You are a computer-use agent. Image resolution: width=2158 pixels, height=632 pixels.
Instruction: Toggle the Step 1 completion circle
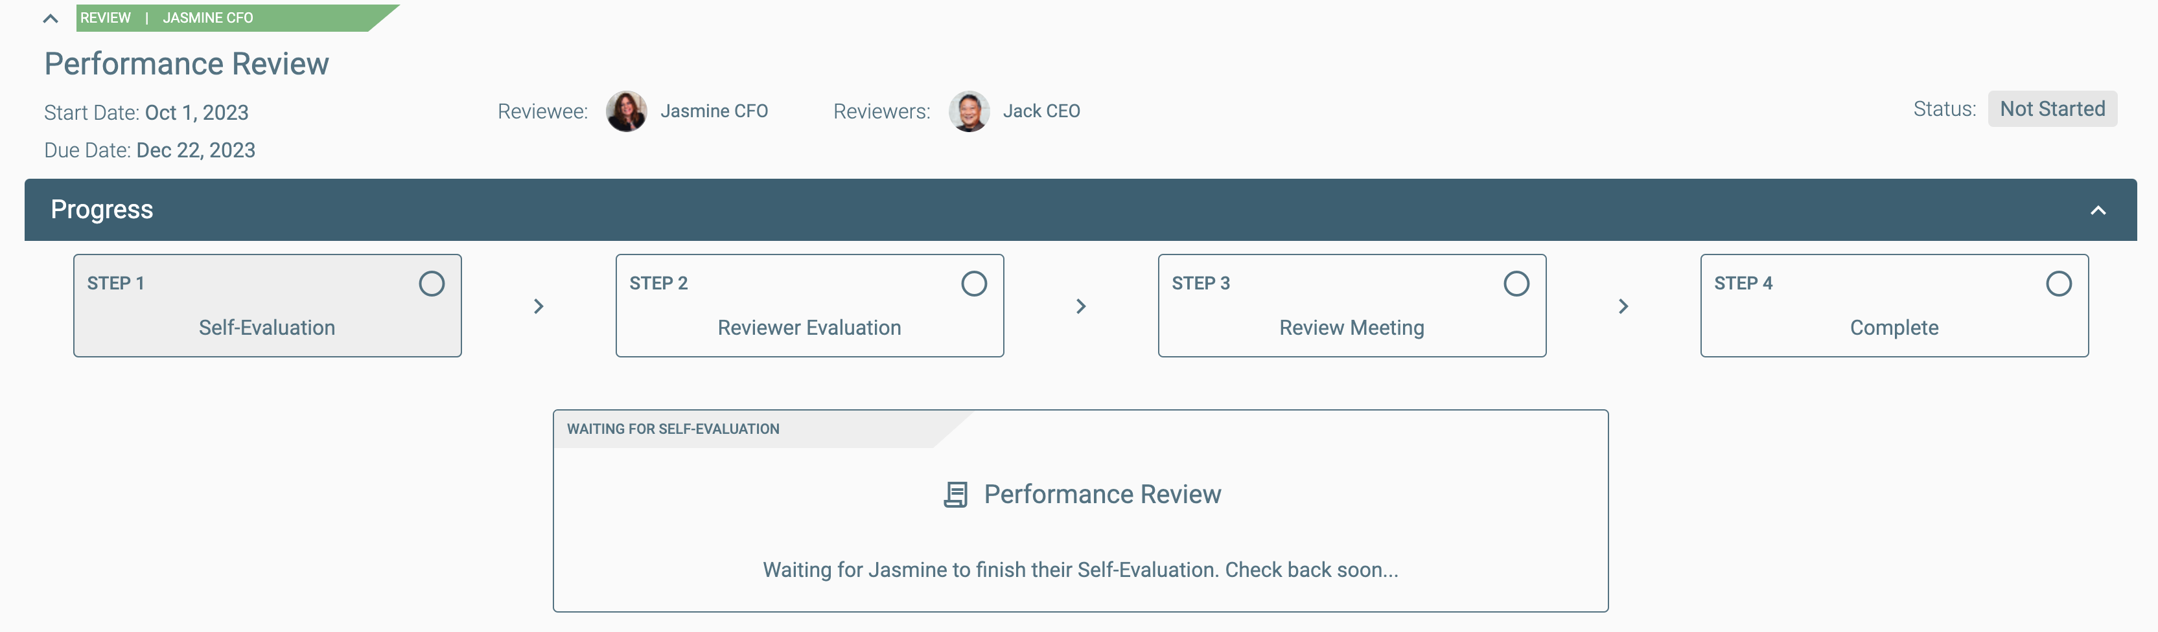pos(432,284)
